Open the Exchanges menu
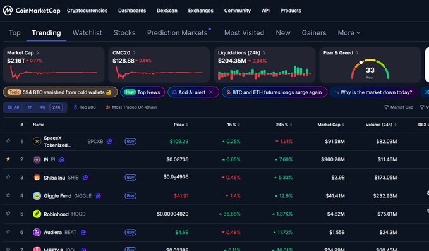Viewport: 429px width, 251px height. pyautogui.click(x=200, y=11)
